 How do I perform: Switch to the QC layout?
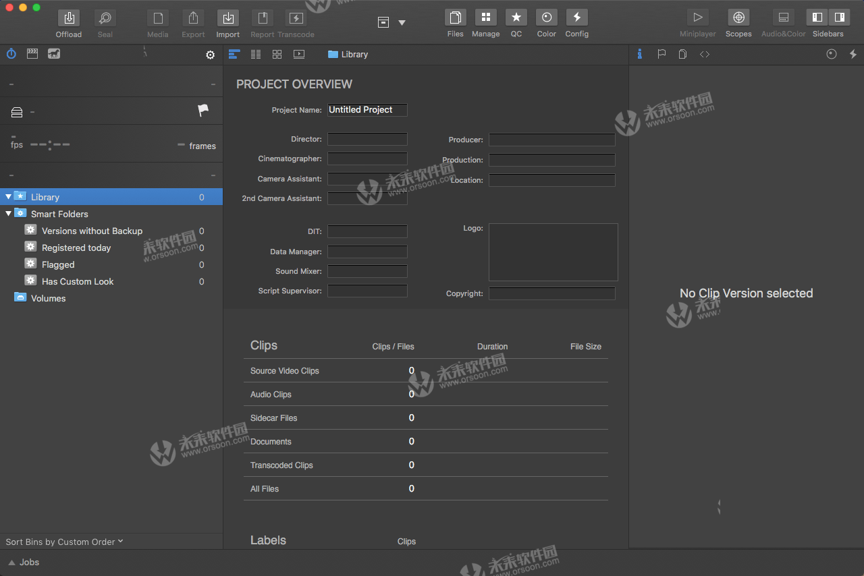click(516, 18)
